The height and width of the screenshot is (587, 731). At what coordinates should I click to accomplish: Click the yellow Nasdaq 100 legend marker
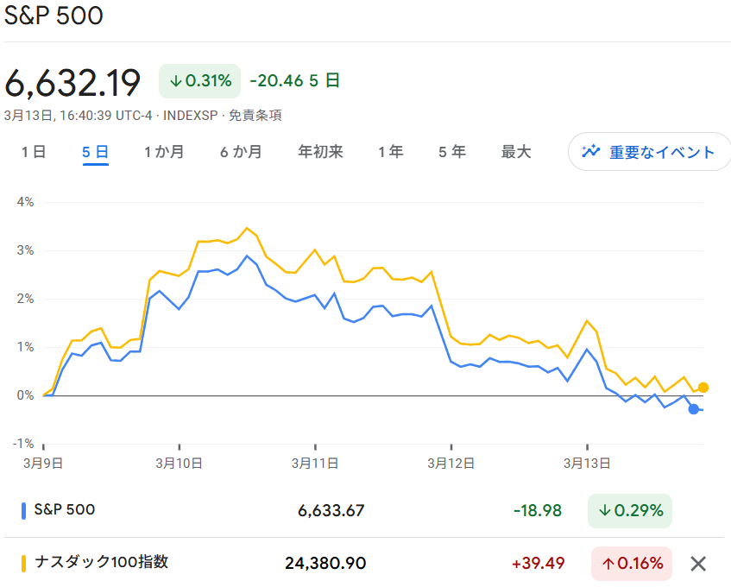23,563
